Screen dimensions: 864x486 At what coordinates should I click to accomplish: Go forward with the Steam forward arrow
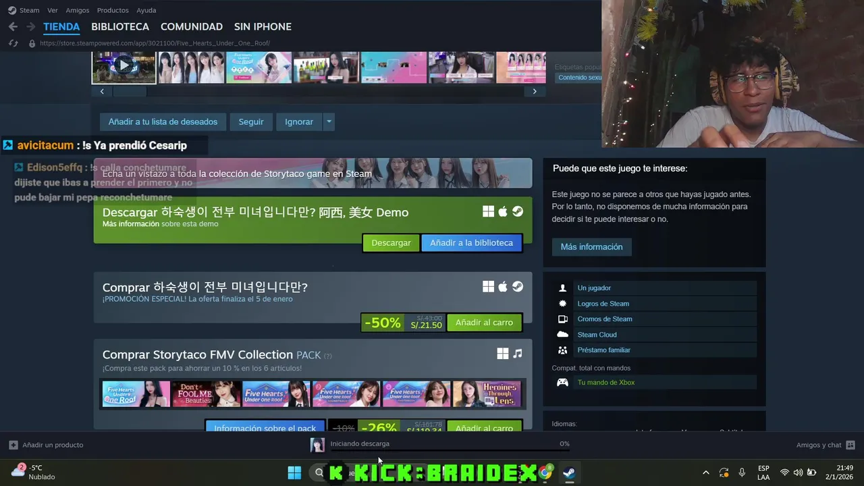pyautogui.click(x=30, y=26)
